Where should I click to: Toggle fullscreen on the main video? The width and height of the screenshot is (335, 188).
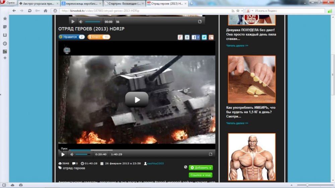tap(210, 154)
